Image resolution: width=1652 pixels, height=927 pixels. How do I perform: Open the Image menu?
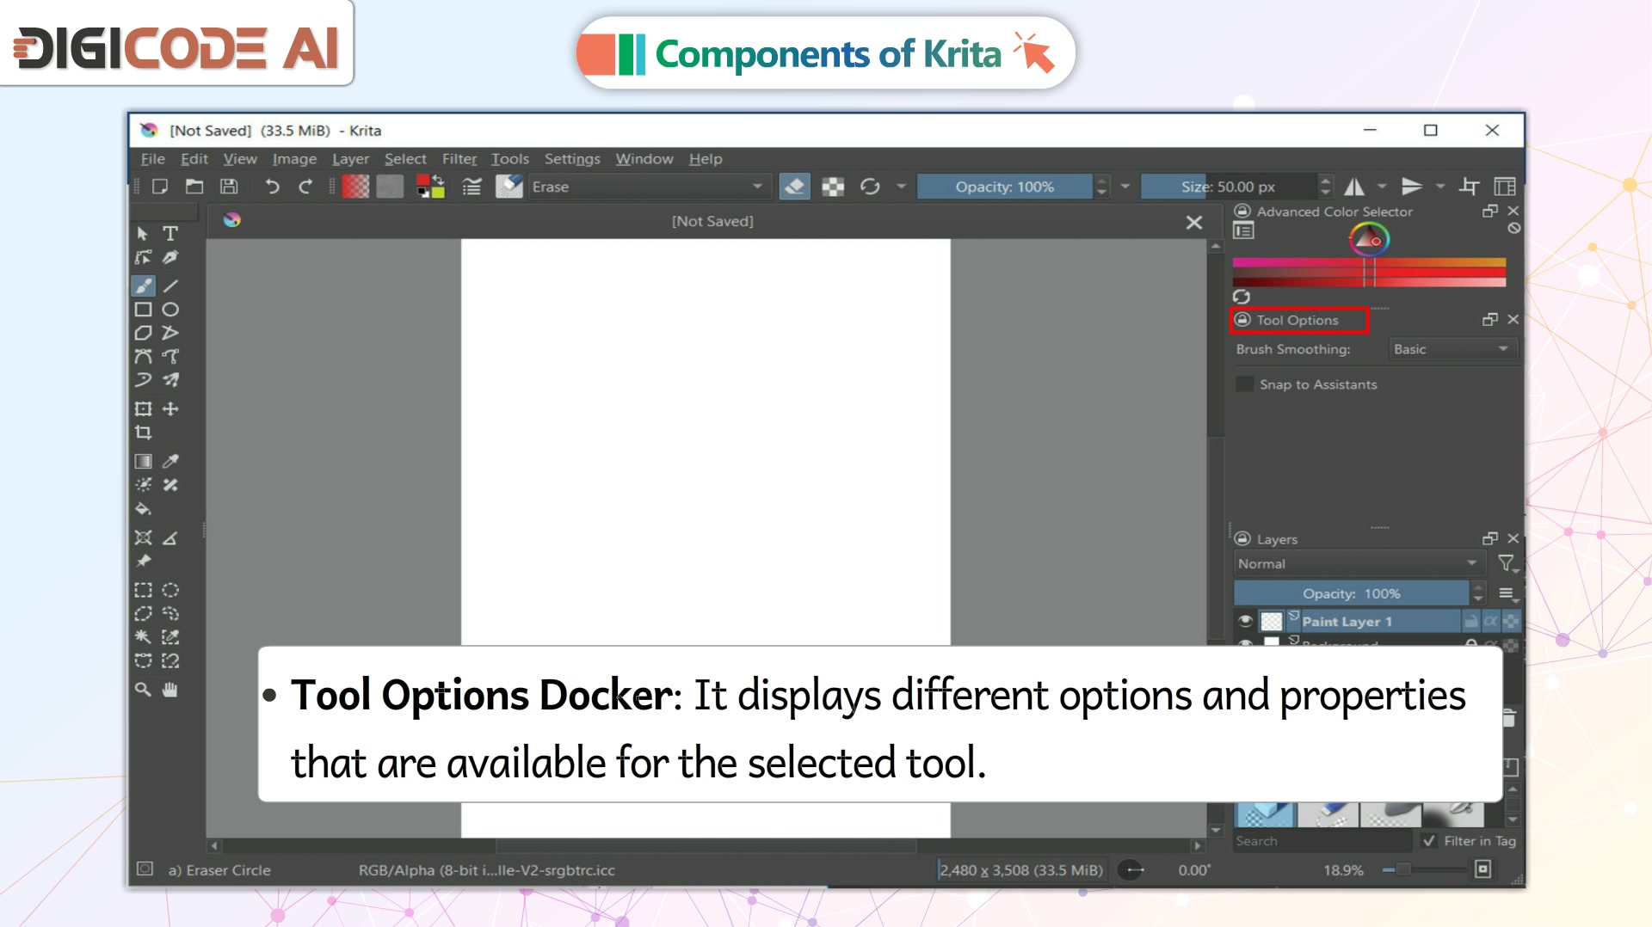tap(294, 159)
